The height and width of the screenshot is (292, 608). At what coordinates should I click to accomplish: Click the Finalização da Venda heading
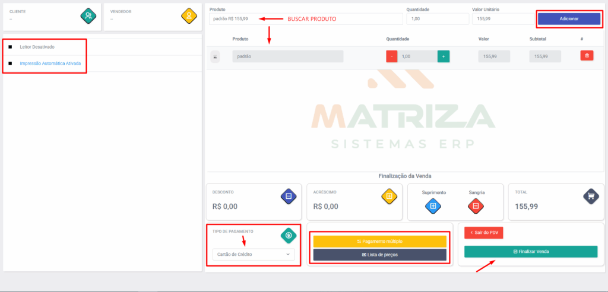[x=405, y=176]
